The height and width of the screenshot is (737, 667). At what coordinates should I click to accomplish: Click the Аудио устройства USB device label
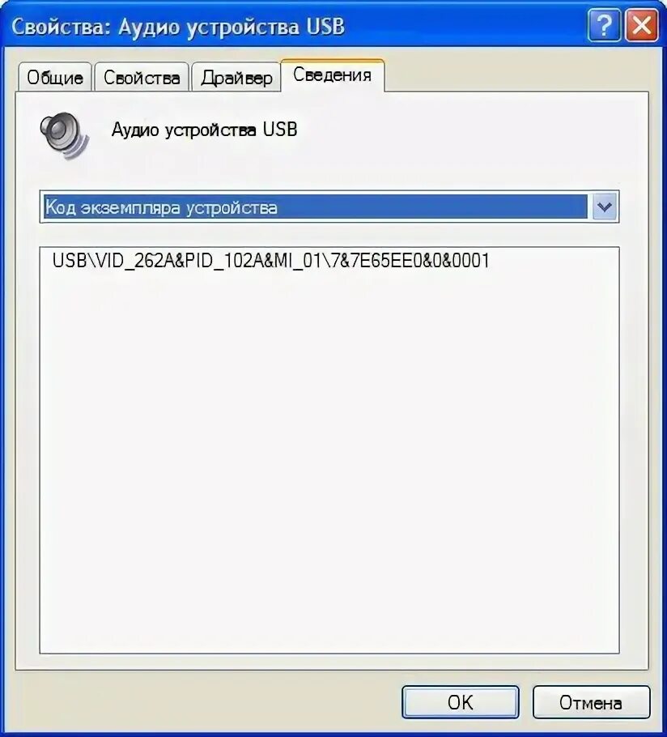click(204, 130)
